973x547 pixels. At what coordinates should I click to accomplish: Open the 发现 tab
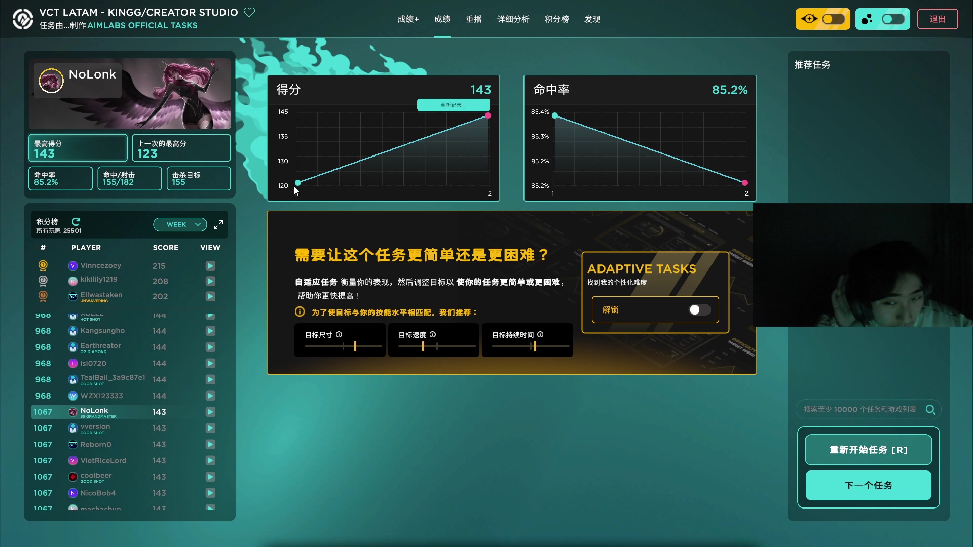pos(592,19)
